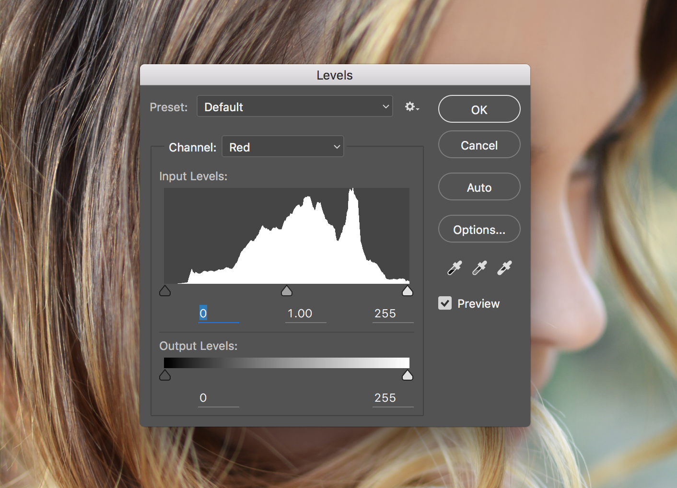Focus the input shadow value field
This screenshot has width=677, height=488.
pos(219,314)
